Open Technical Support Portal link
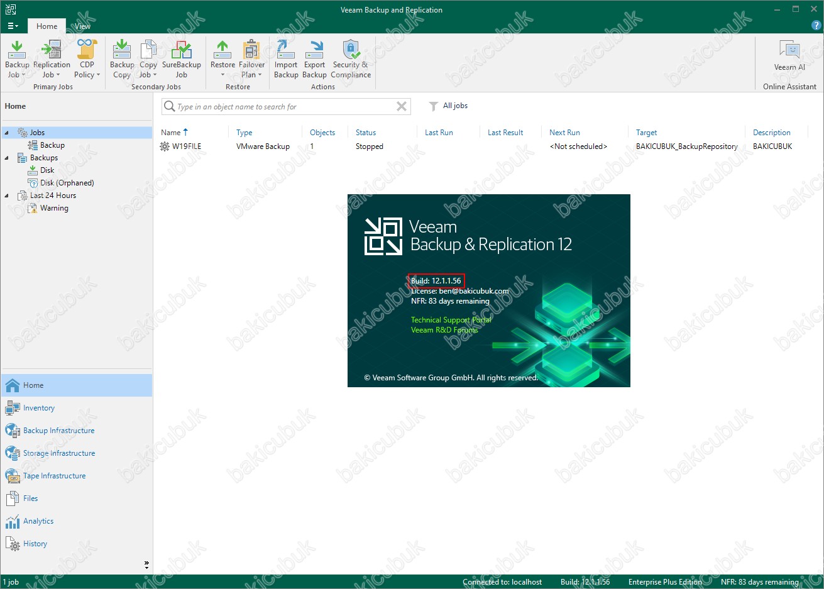The width and height of the screenshot is (824, 589). click(451, 320)
